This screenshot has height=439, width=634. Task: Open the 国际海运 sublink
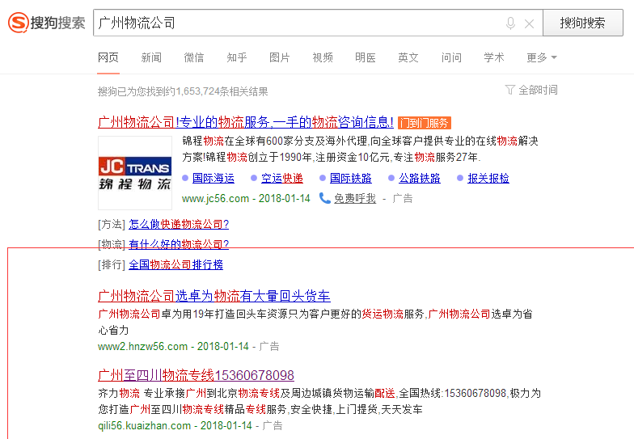coord(213,178)
